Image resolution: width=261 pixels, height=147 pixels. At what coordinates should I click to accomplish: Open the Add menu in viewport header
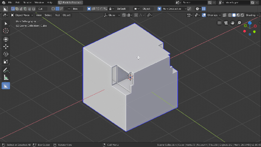point(57,15)
